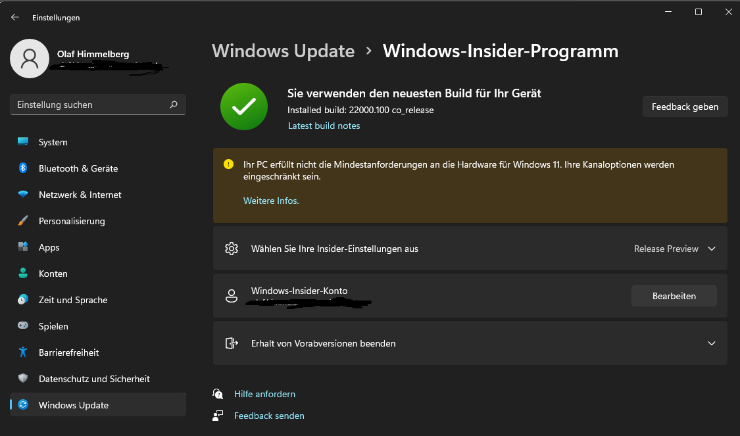Open the Weitere Infos. link
This screenshot has width=740, height=436.
[x=271, y=201]
